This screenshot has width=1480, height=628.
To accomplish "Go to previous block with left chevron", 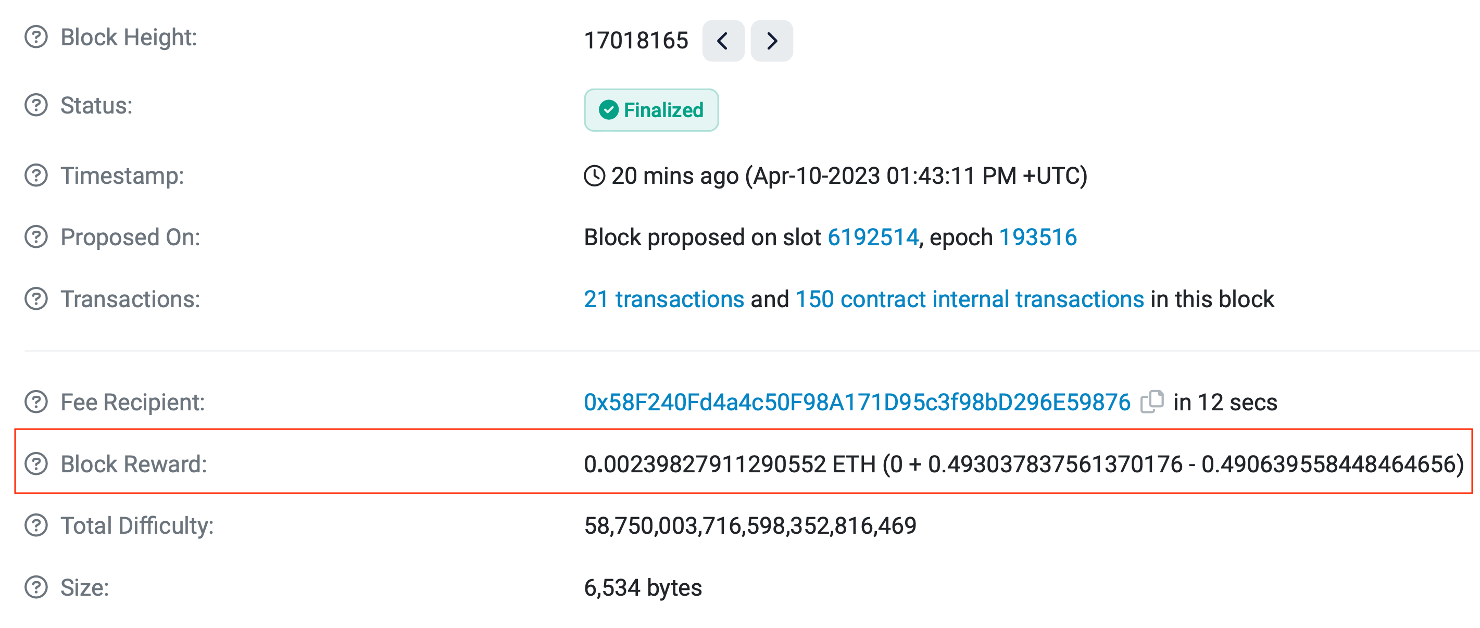I will (723, 41).
